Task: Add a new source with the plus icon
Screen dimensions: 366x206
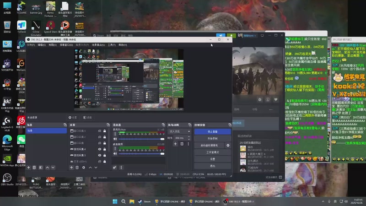Action: [71, 168]
